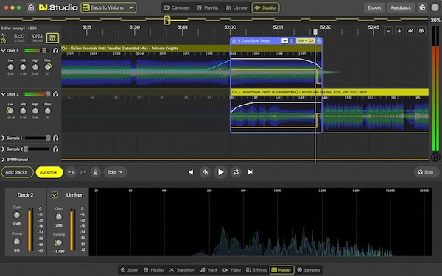This screenshot has width=442, height=276.
Task: Click the 10A → 12A key badge
Action: (x=306, y=40)
